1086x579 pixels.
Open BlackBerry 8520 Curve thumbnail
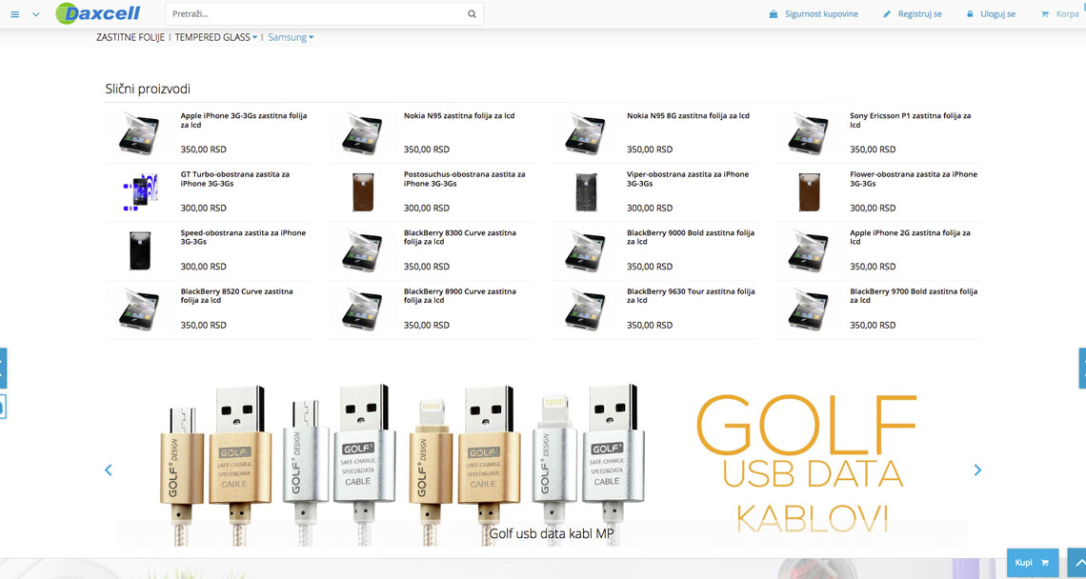coord(138,309)
